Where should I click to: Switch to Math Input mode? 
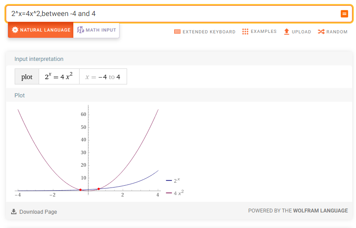point(96,30)
